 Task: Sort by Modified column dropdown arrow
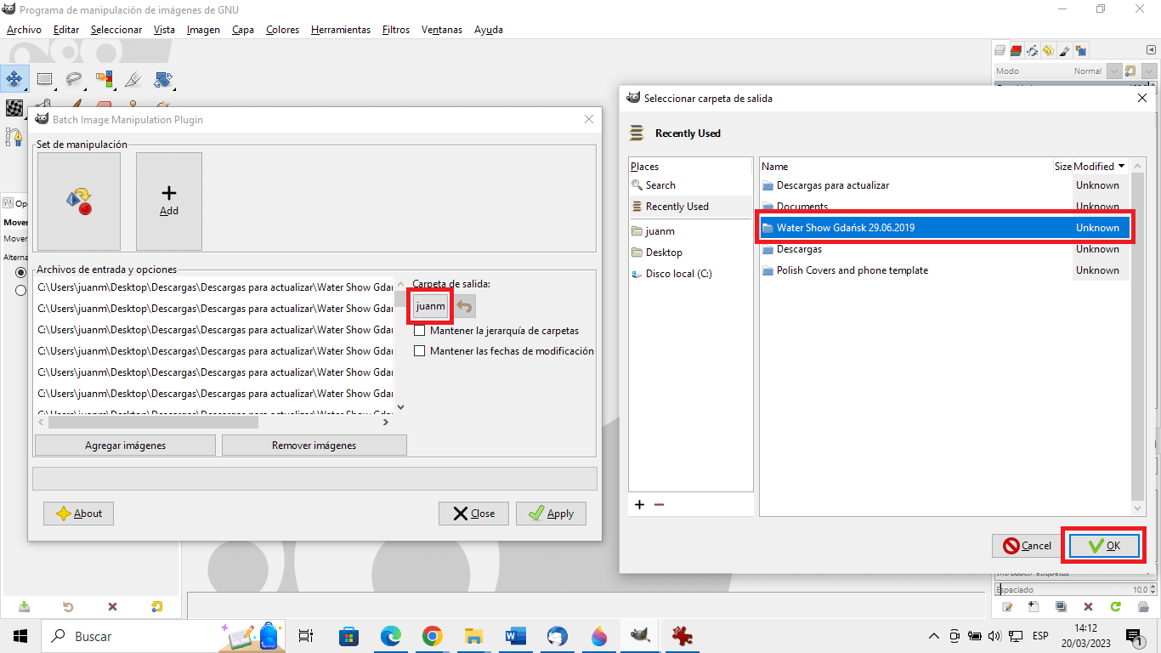click(x=1121, y=167)
